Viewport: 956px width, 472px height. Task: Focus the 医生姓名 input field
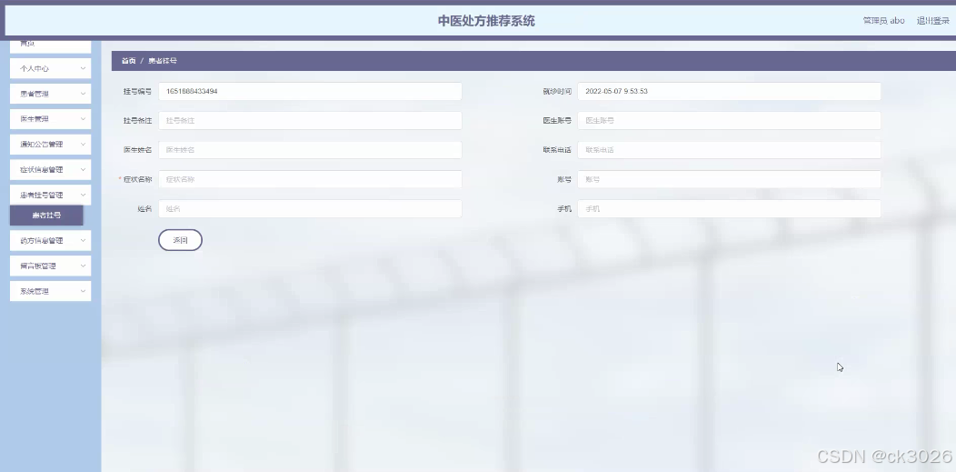click(310, 150)
